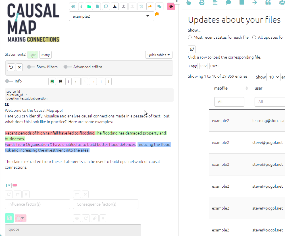Viewport: 285px width, 236px height.
Task: Click the Influence factor(s) input field
Action: pyautogui.click(x=38, y=204)
